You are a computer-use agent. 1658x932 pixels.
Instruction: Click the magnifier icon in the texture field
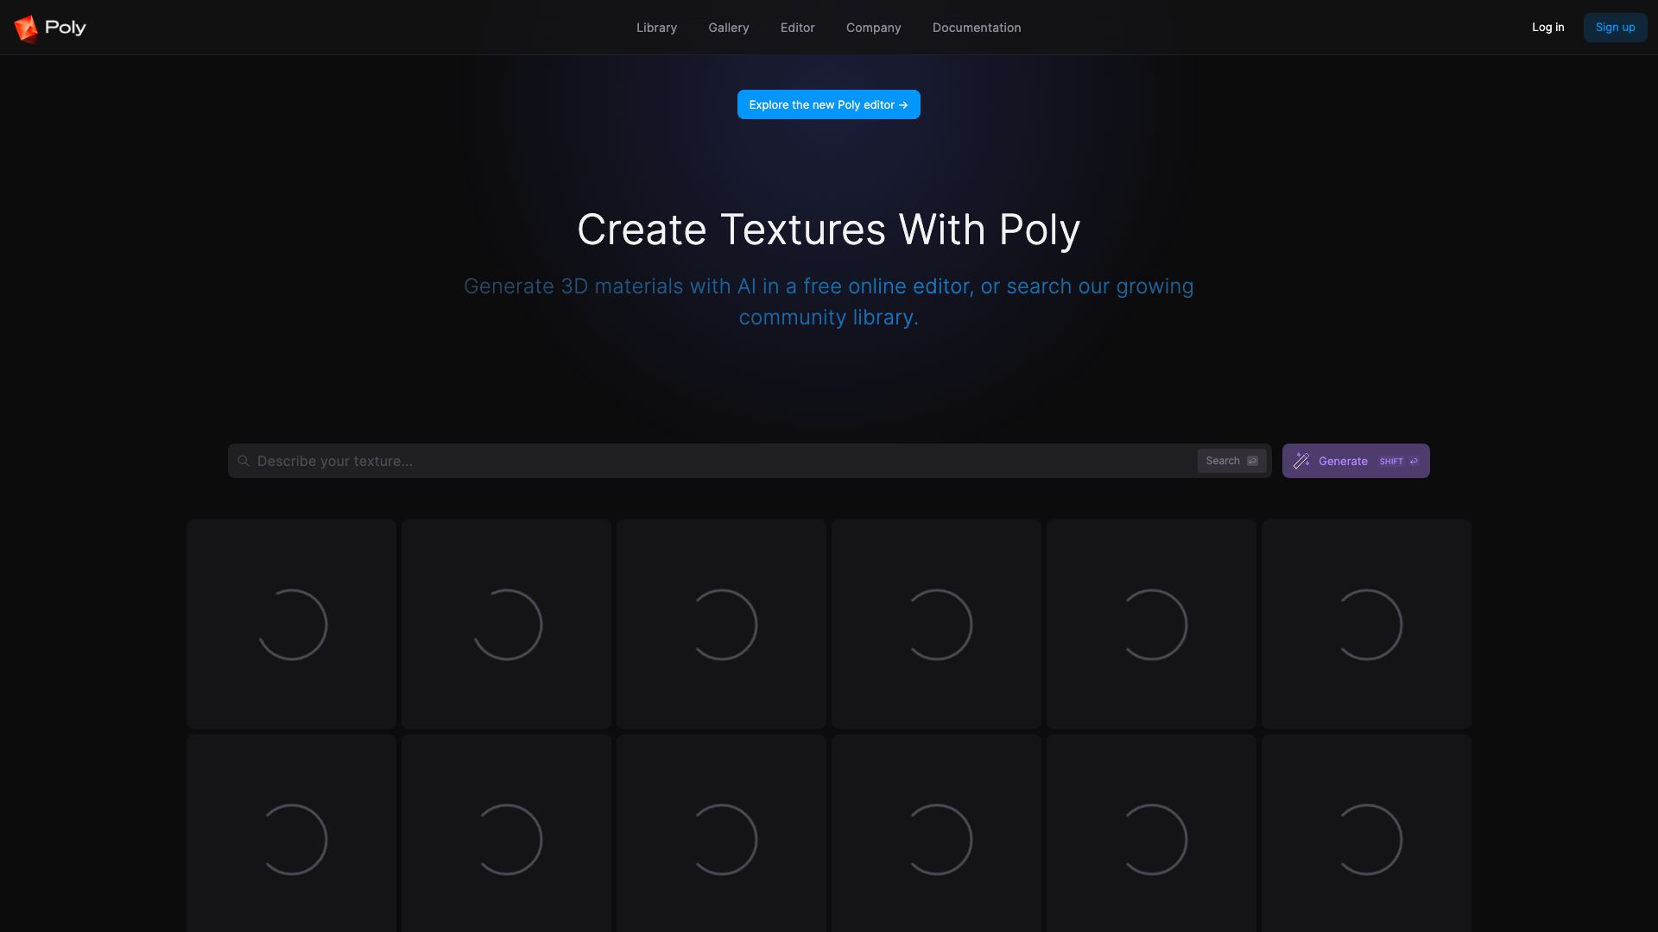244,461
